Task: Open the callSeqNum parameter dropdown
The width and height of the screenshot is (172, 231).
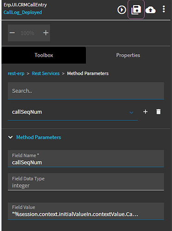Action: pyautogui.click(x=73, y=112)
